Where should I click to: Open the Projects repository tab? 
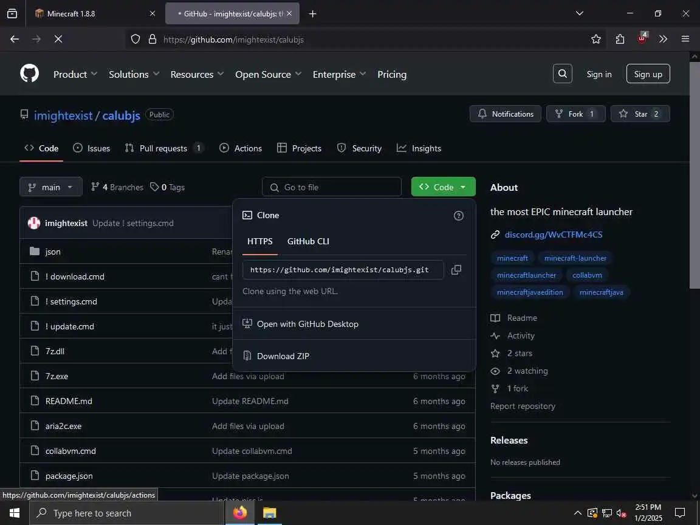(299, 148)
